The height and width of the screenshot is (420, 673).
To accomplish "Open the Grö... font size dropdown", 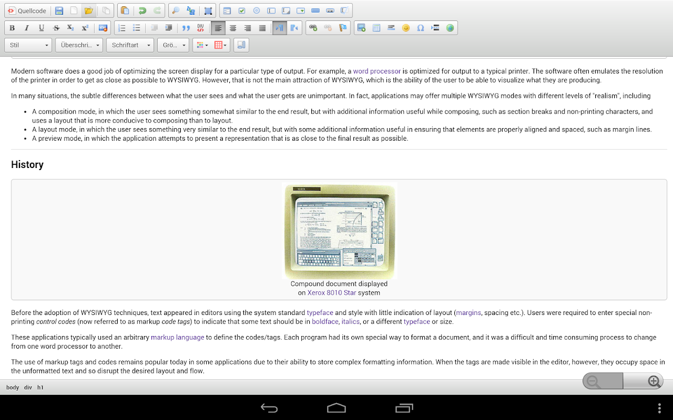I will coord(173,45).
